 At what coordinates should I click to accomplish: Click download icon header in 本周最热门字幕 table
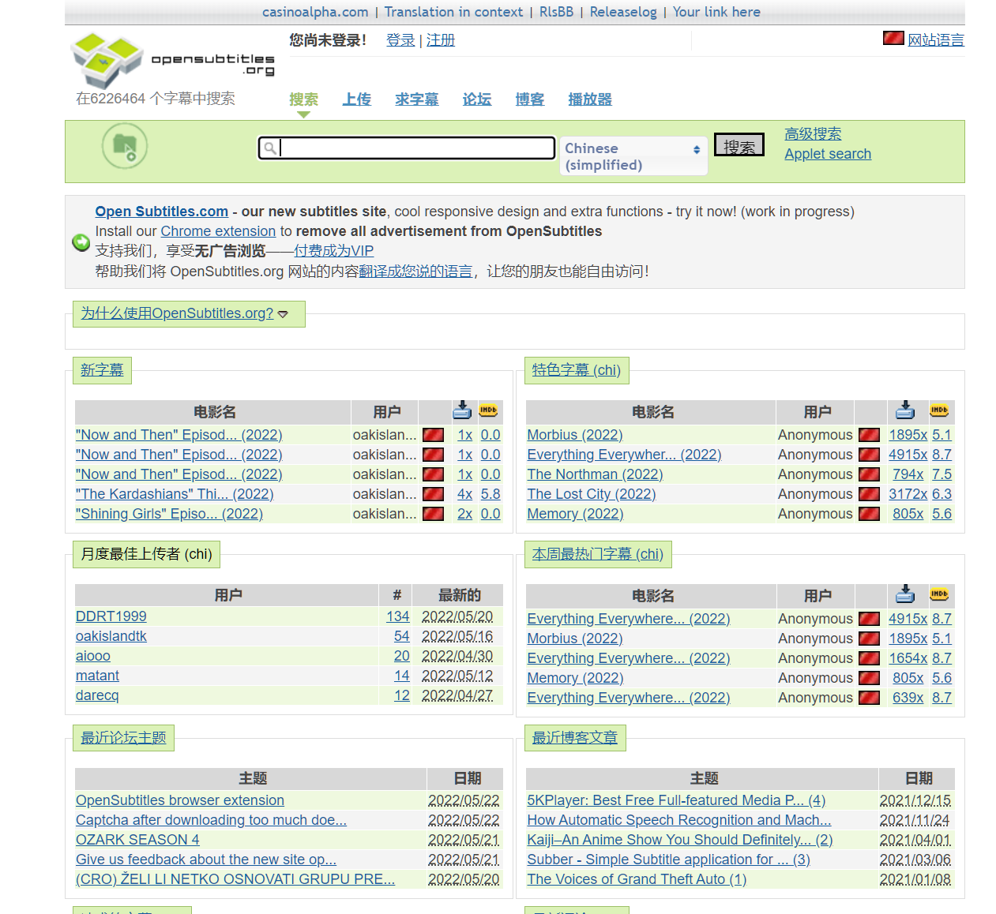(x=905, y=594)
